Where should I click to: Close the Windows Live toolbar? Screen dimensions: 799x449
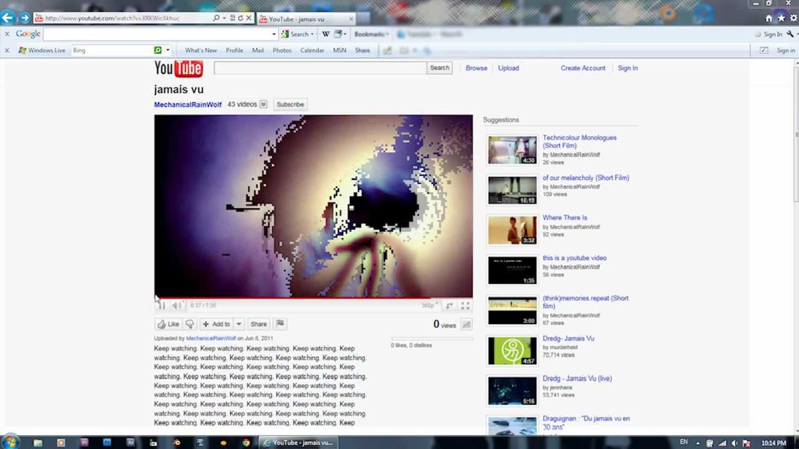click(x=7, y=50)
